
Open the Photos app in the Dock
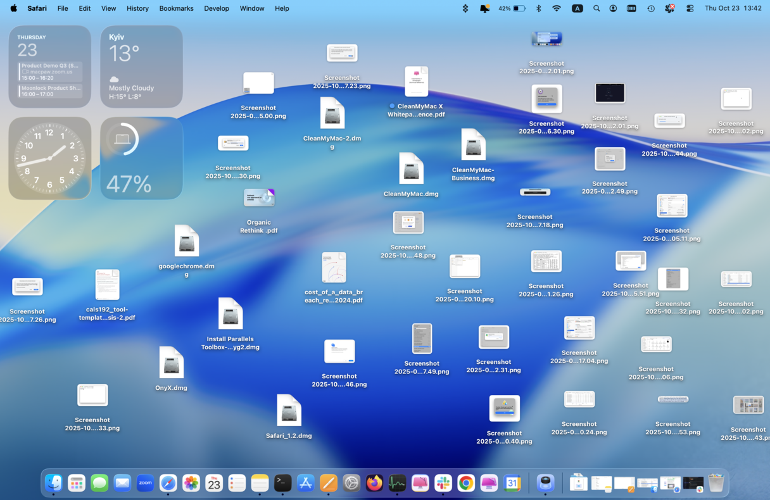coord(191,483)
